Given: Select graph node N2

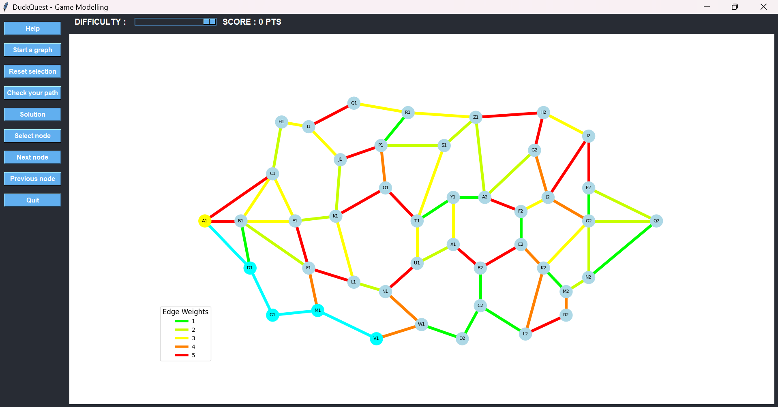Looking at the screenshot, I should coord(589,277).
